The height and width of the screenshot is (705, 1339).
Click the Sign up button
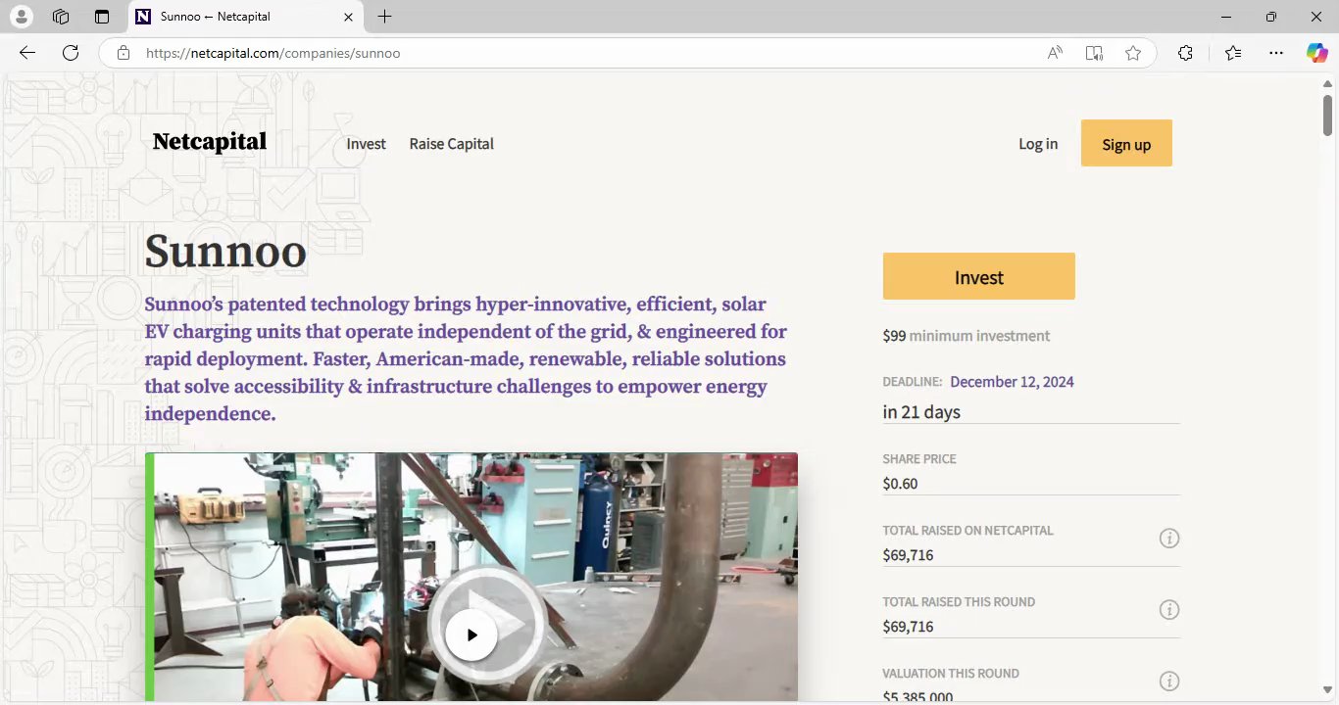click(1126, 143)
